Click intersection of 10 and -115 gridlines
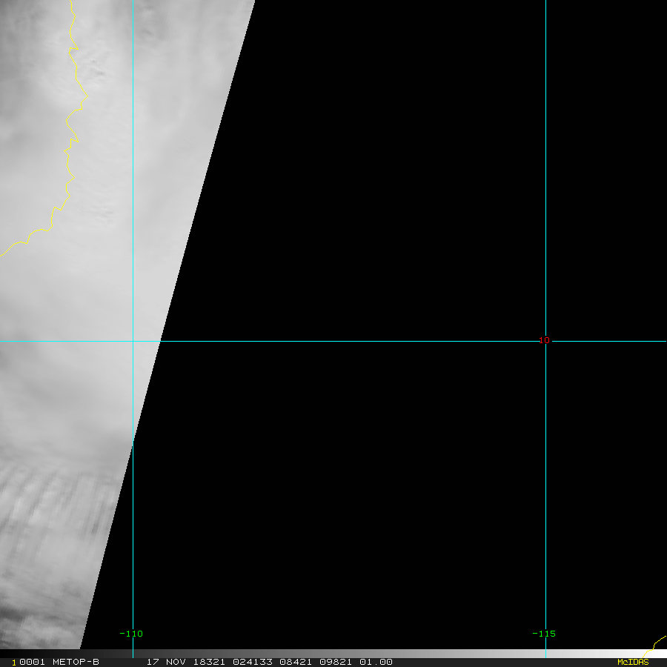 pos(545,341)
